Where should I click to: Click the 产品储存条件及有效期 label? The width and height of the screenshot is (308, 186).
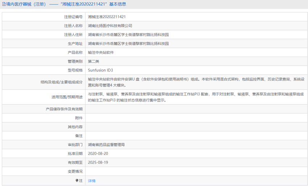(x=64, y=109)
